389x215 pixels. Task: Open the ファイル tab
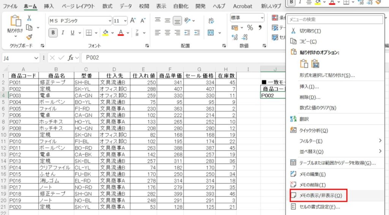click(9, 6)
